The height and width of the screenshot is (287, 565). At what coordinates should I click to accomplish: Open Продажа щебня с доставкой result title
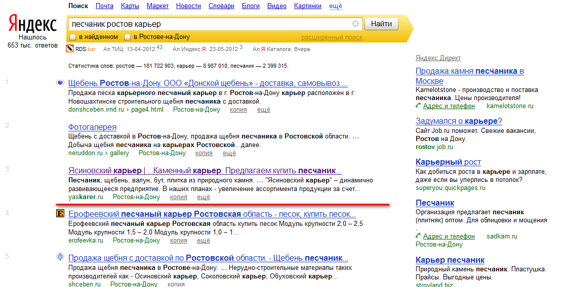(208, 258)
